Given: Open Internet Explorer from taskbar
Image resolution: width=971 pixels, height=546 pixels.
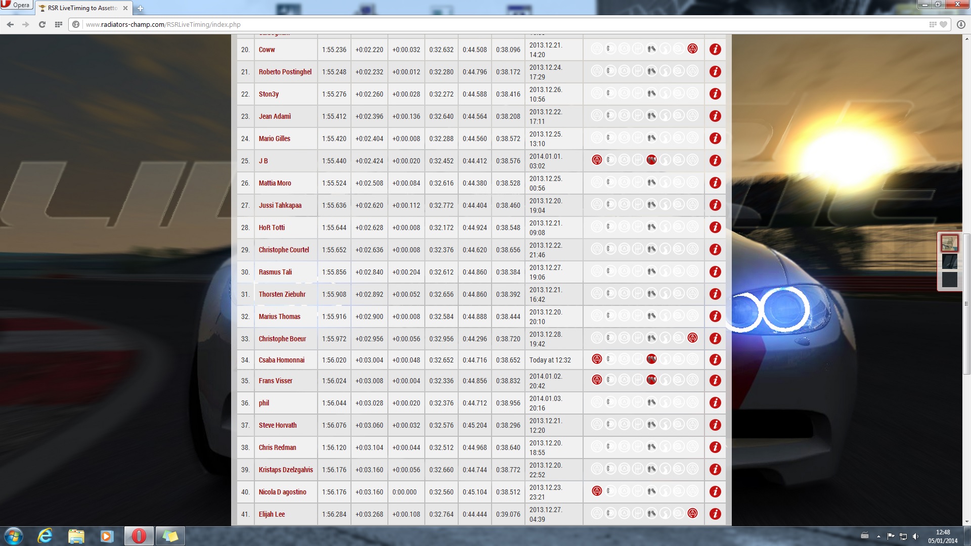Looking at the screenshot, I should click(45, 536).
